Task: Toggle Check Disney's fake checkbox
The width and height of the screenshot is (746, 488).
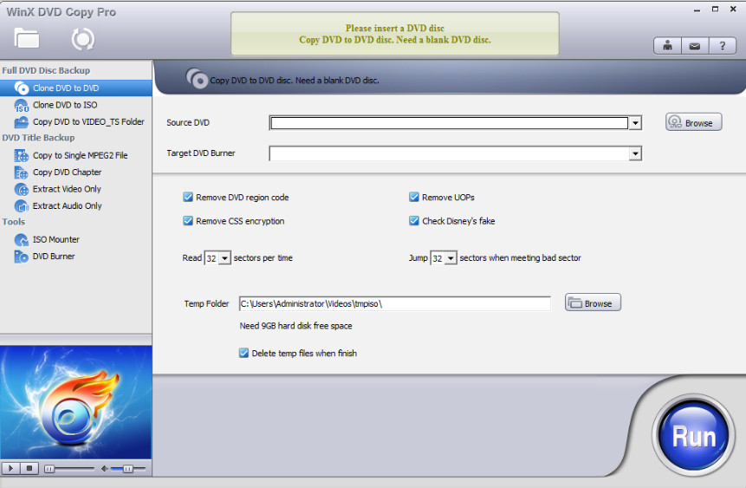Action: tap(414, 221)
